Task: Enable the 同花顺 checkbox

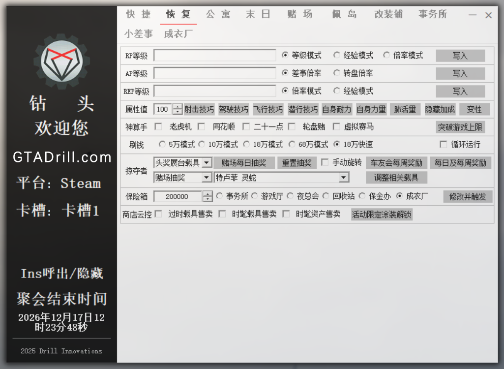Action: (202, 127)
